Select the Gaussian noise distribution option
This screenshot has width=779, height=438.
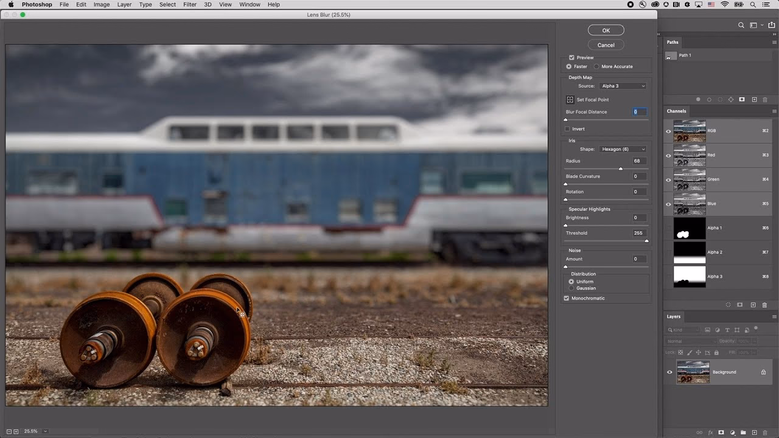click(571, 288)
